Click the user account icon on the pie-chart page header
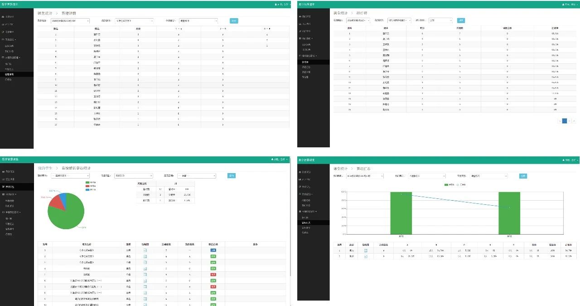The image size is (580, 306). [x=272, y=160]
